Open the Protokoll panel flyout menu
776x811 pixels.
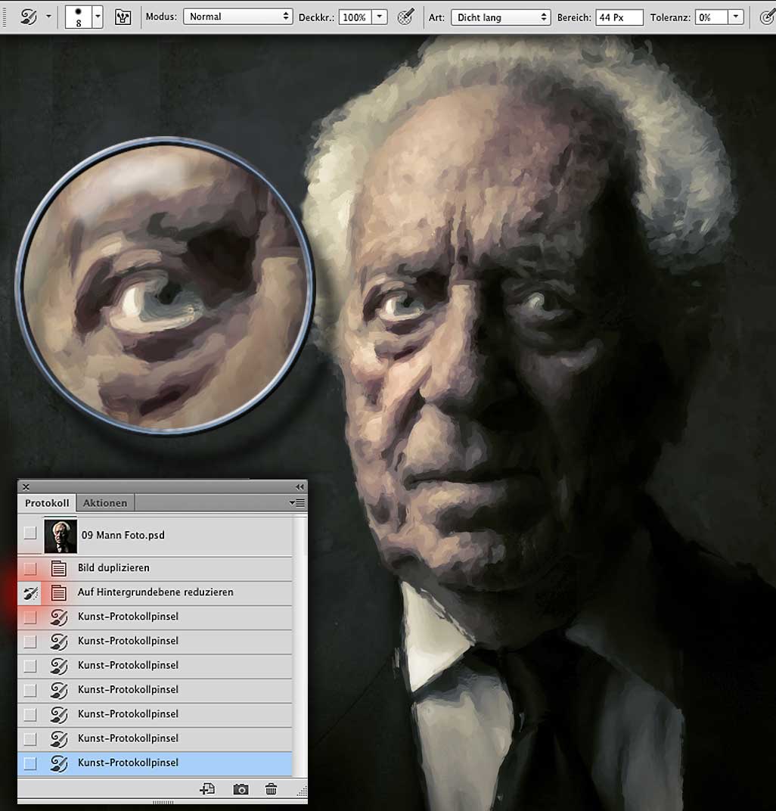coord(297,503)
